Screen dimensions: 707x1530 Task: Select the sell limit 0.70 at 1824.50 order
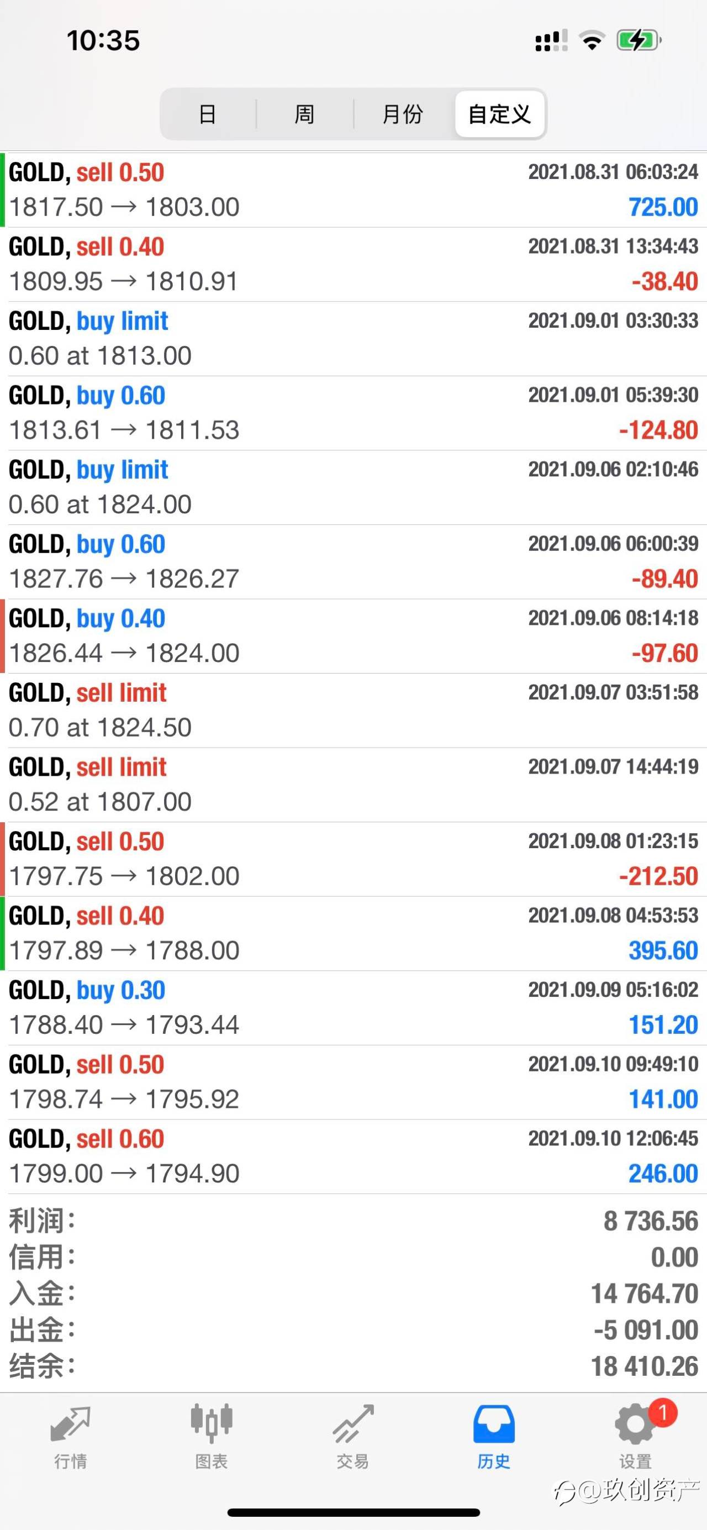click(x=353, y=711)
